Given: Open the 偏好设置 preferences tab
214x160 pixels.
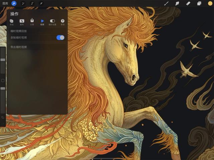Looking at the screenshot, I should [52, 22].
